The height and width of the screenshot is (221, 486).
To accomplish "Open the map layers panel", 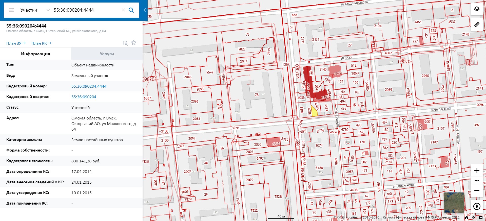I will click(x=477, y=9).
